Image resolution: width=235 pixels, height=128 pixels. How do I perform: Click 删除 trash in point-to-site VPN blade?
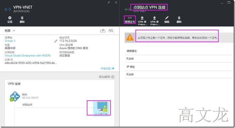tap(179, 20)
